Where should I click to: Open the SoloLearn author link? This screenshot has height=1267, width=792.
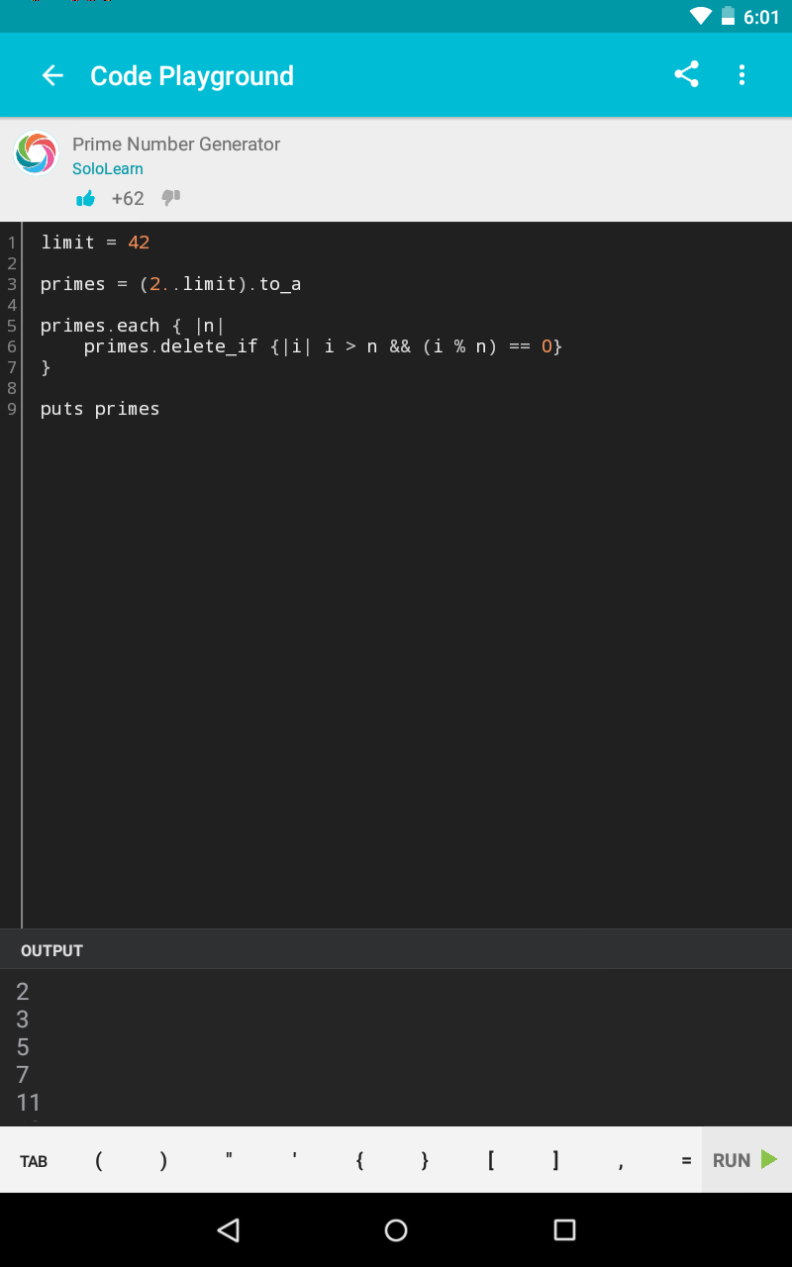point(108,169)
